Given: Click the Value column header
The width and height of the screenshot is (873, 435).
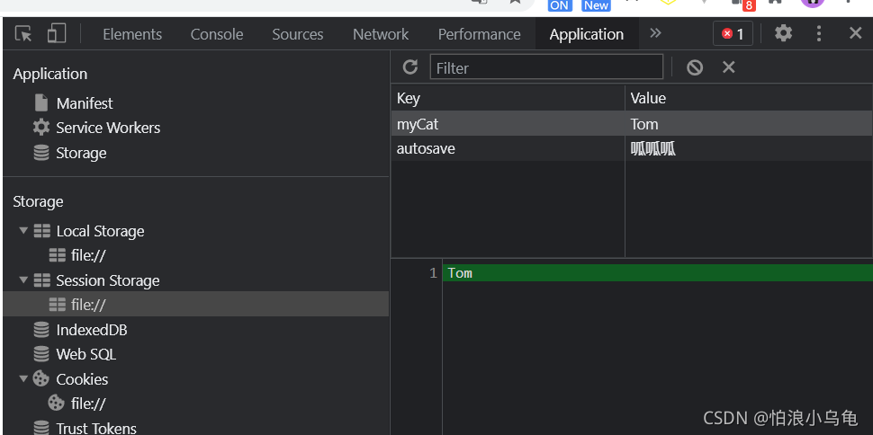Looking at the screenshot, I should (749, 99).
